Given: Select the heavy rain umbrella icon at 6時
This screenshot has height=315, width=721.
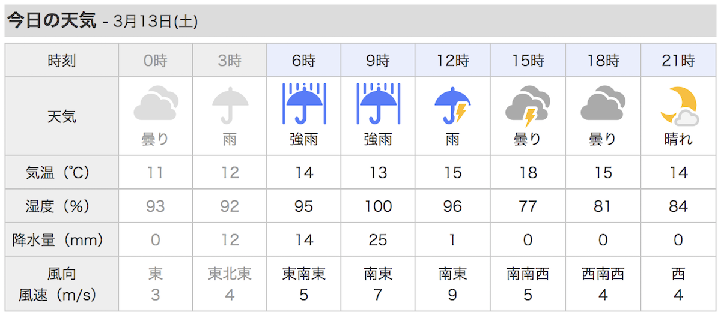Looking at the screenshot, I should (304, 103).
